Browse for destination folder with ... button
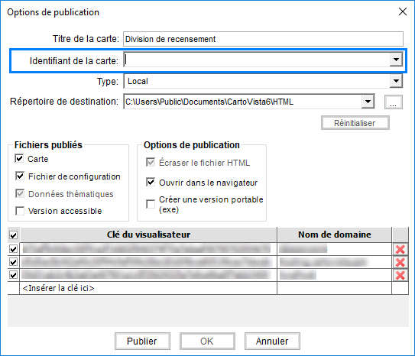 pos(394,102)
